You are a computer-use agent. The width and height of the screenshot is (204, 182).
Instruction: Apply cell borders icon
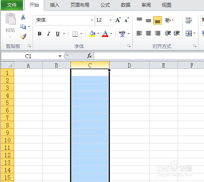pyautogui.click(x=75, y=34)
